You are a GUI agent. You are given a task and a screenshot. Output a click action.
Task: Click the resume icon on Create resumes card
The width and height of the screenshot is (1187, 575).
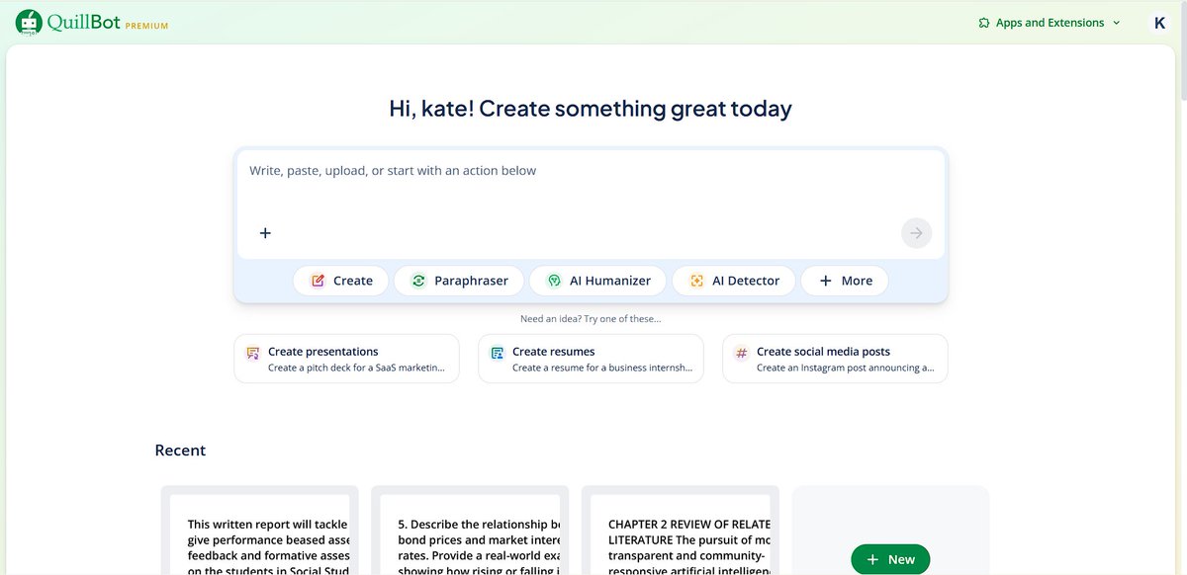pyautogui.click(x=498, y=353)
